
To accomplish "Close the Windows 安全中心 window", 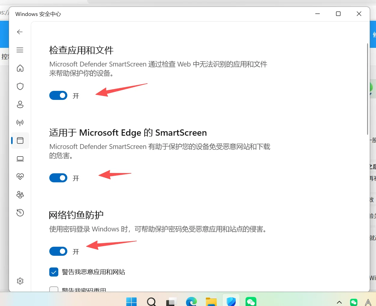I will pyautogui.click(x=359, y=14).
